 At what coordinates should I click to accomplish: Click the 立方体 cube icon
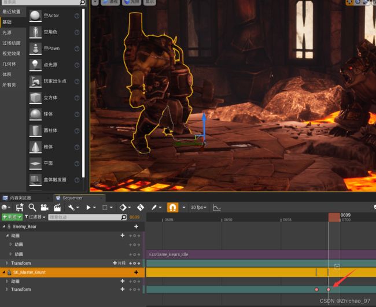35,98
